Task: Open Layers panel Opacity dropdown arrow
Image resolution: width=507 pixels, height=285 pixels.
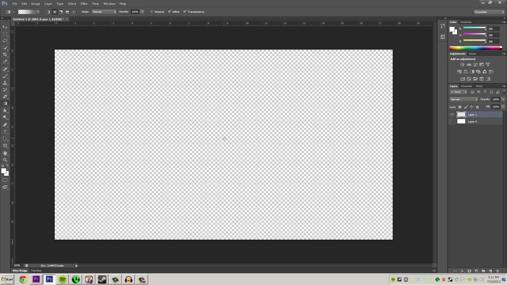Action: pos(503,99)
